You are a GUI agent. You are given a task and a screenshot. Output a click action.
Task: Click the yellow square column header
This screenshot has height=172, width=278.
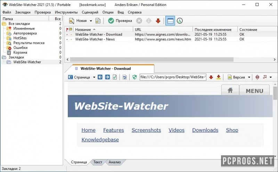[x=71, y=29]
